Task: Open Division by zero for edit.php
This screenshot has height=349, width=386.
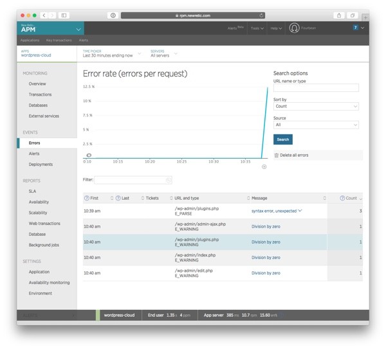Action: click(x=266, y=273)
